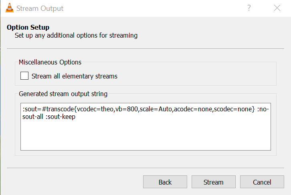The image size is (291, 195).
Task: Click the 'Option Setup' heading
Action: coord(28,27)
